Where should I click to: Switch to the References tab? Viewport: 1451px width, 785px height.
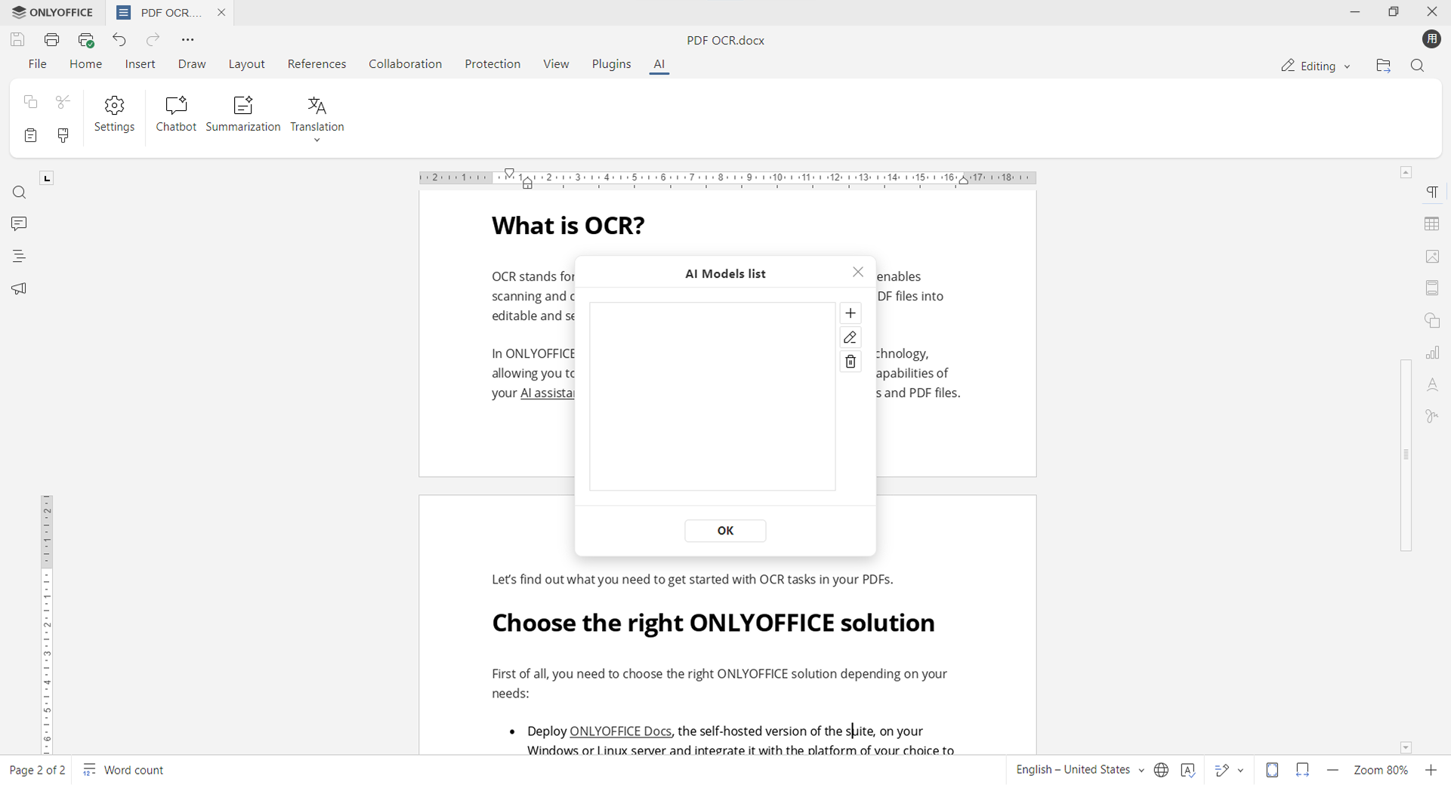coord(317,65)
